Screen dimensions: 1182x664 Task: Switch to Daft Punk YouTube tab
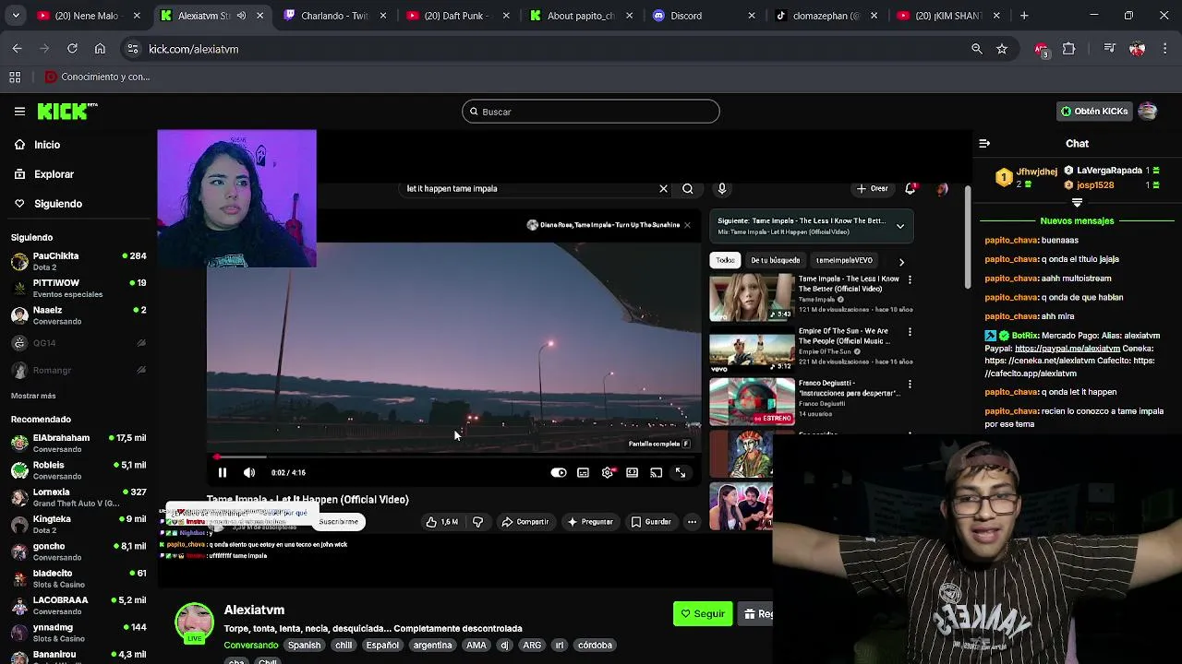(x=457, y=16)
